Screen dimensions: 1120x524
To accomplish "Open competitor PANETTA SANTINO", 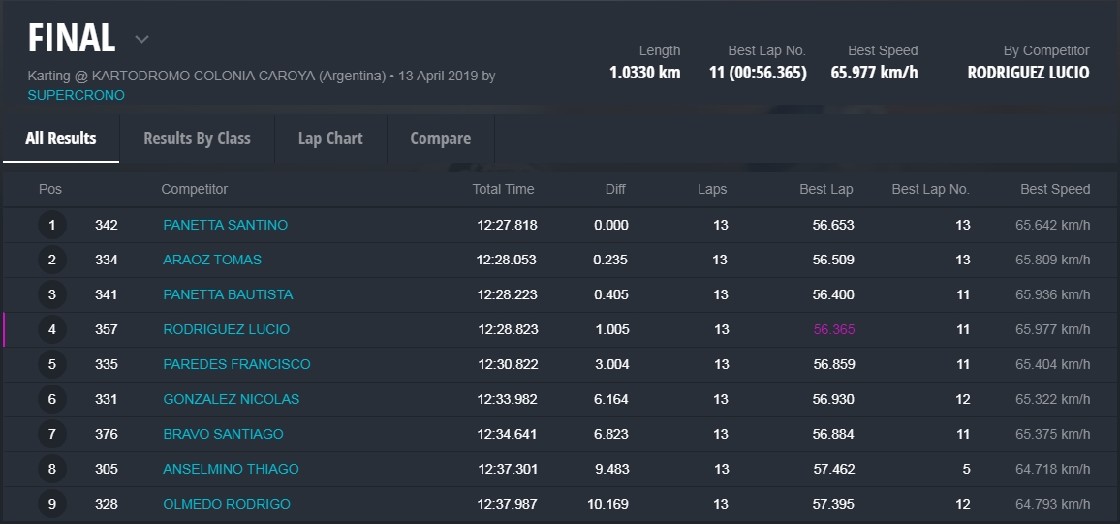I will point(225,225).
